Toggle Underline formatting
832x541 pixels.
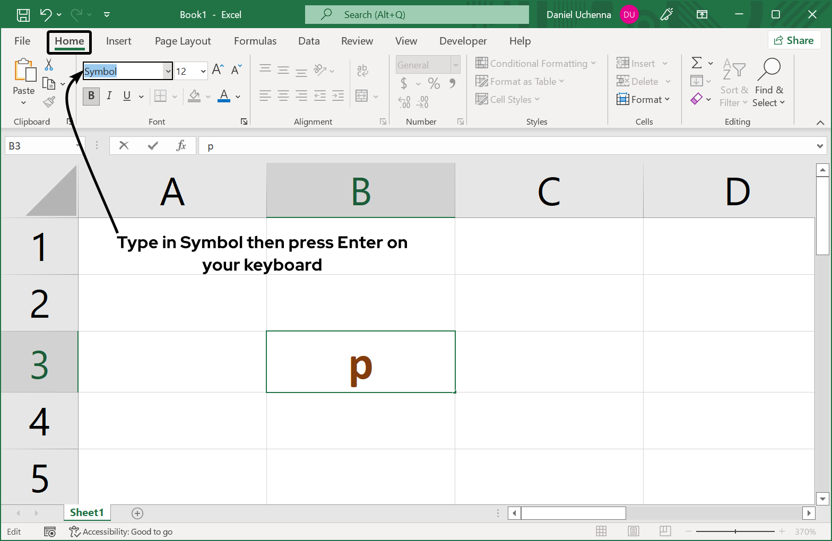click(127, 96)
